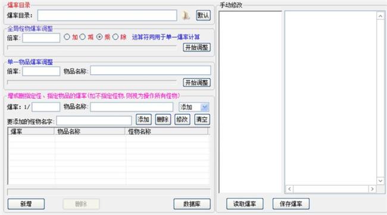
Task: Open the 数据库 button
Action: (192, 204)
